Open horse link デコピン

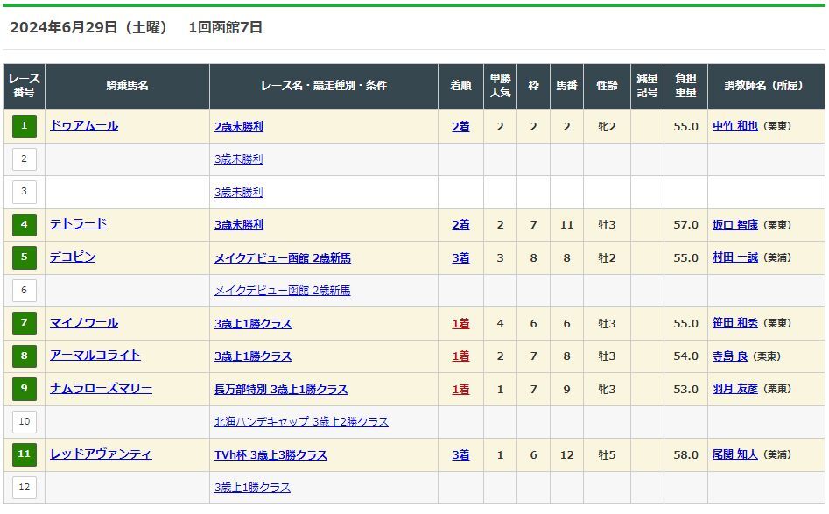pos(73,257)
